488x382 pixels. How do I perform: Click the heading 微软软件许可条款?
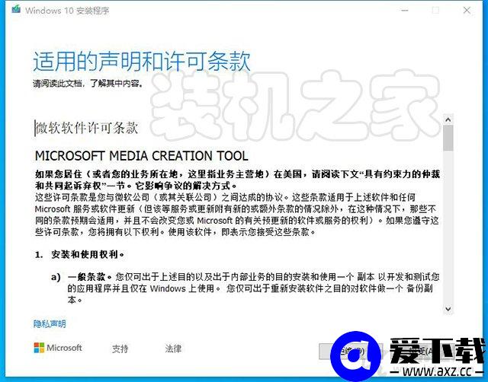tap(87, 128)
